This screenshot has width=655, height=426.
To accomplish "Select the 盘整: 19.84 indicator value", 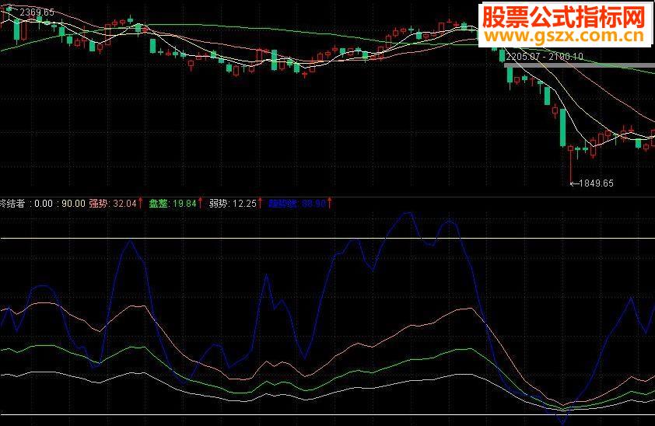I will point(173,204).
